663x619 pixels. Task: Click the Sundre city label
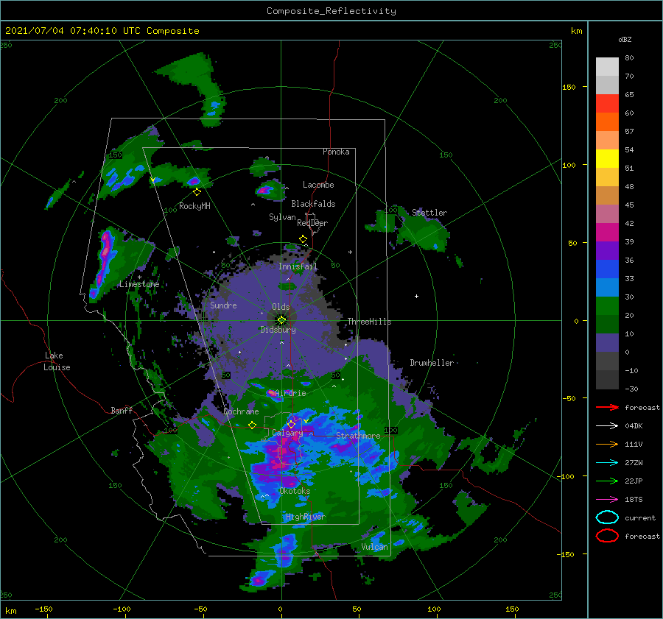[x=224, y=305]
